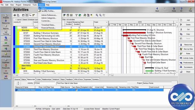Viewport: 195px width, 110px height.
Task: Open the File menu
Action: point(2,5)
